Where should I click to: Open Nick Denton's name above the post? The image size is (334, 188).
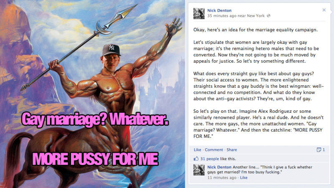(x=220, y=10)
